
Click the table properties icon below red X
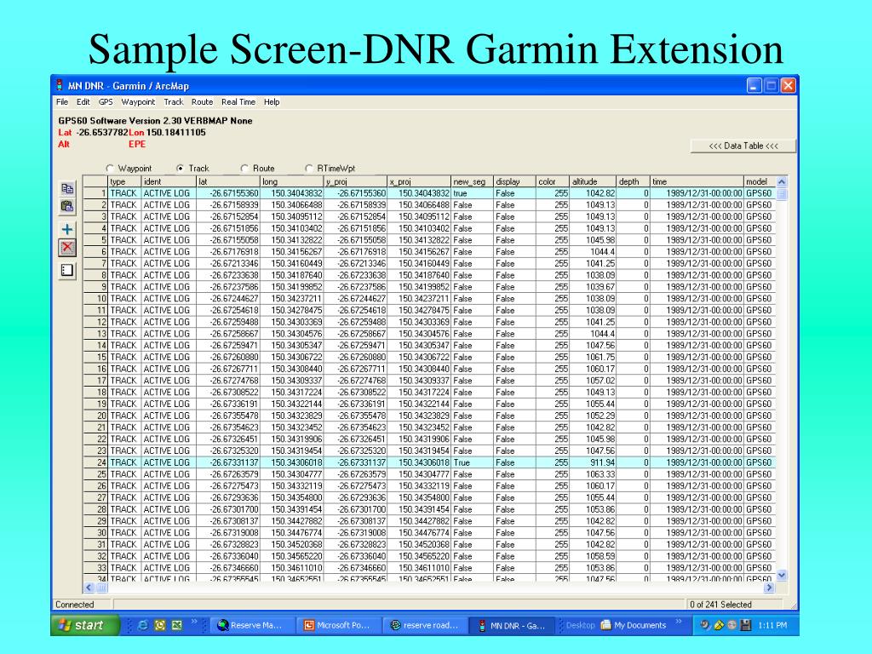[67, 271]
